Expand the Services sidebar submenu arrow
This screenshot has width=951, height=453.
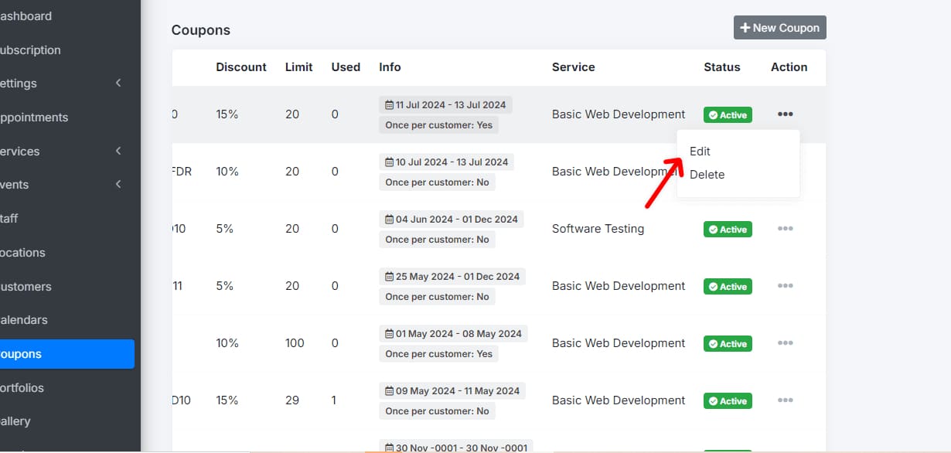118,152
